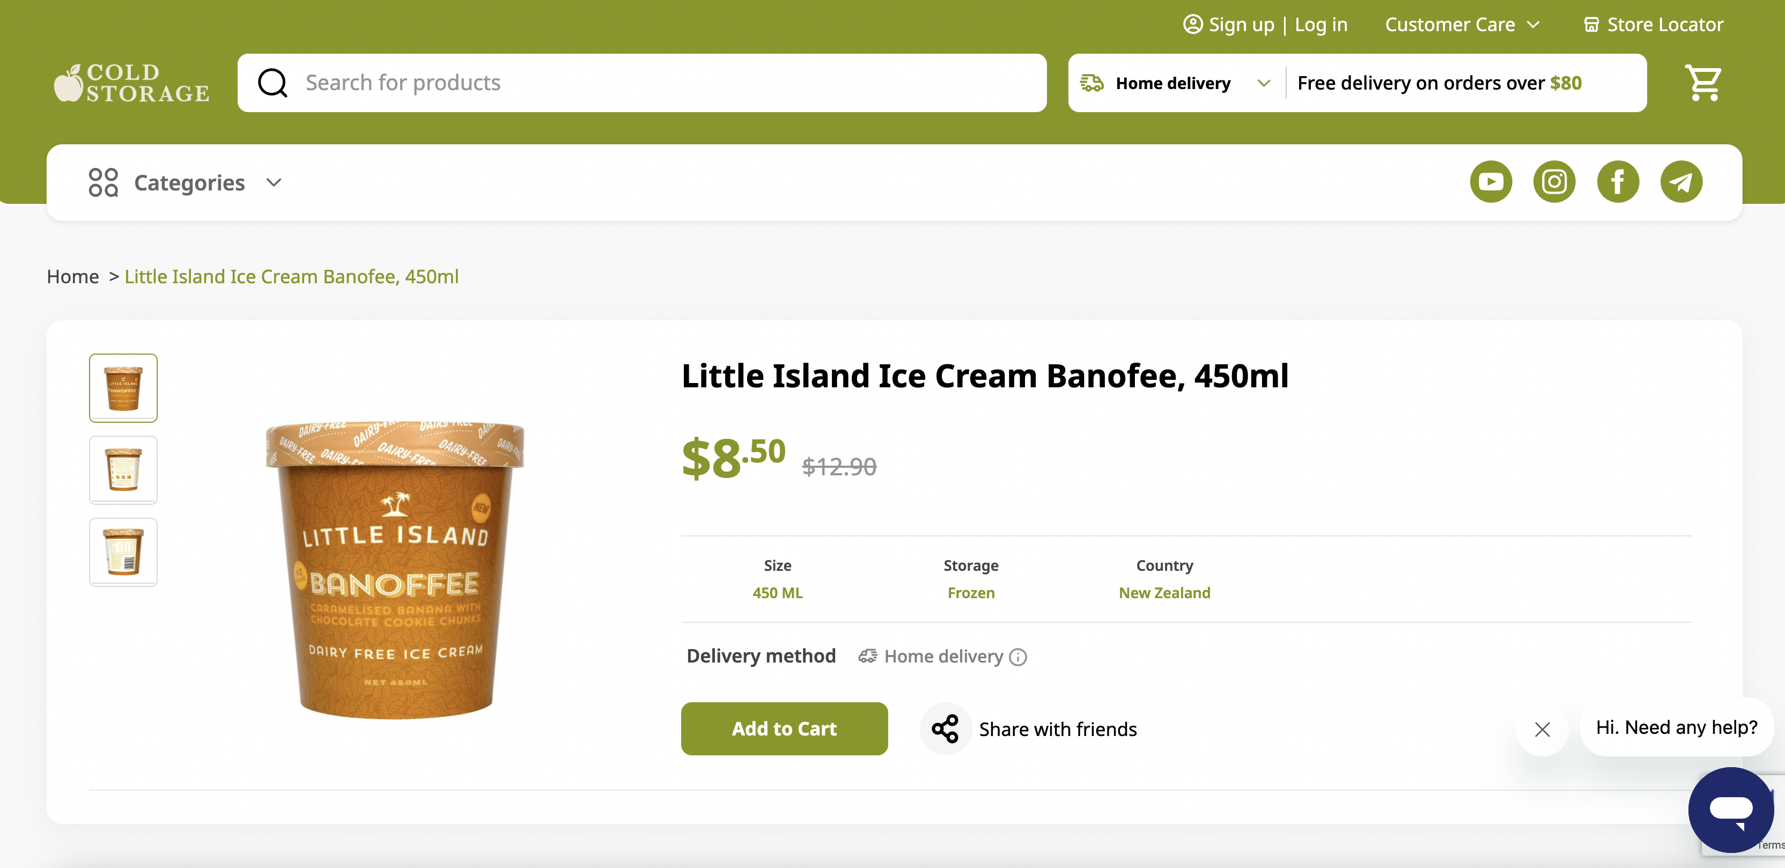Click the Log in link
This screenshot has width=1785, height=868.
coord(1321,25)
